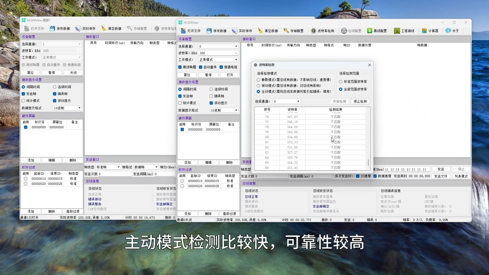Open 在线配置 online configuration

pyautogui.click(x=351, y=31)
